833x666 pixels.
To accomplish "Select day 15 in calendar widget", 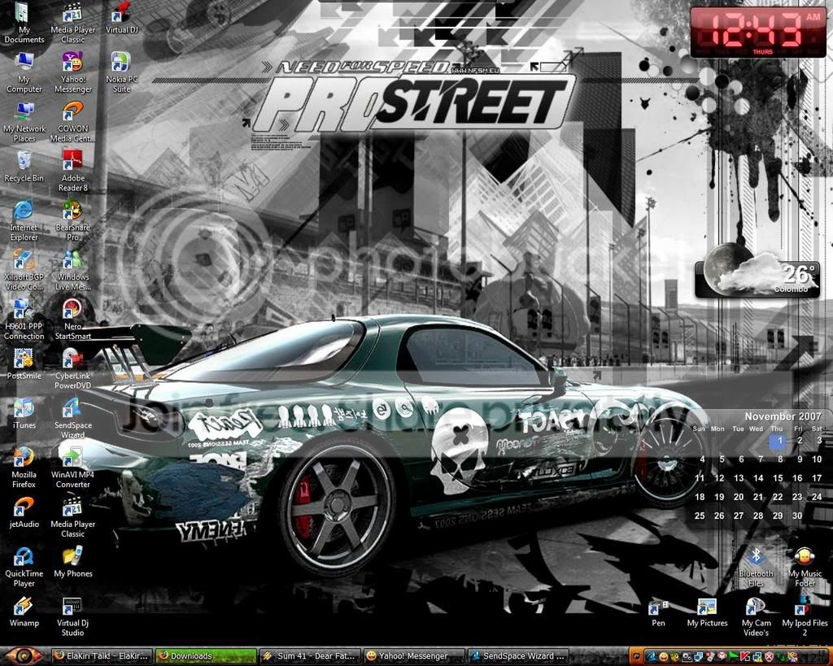I will (x=778, y=478).
